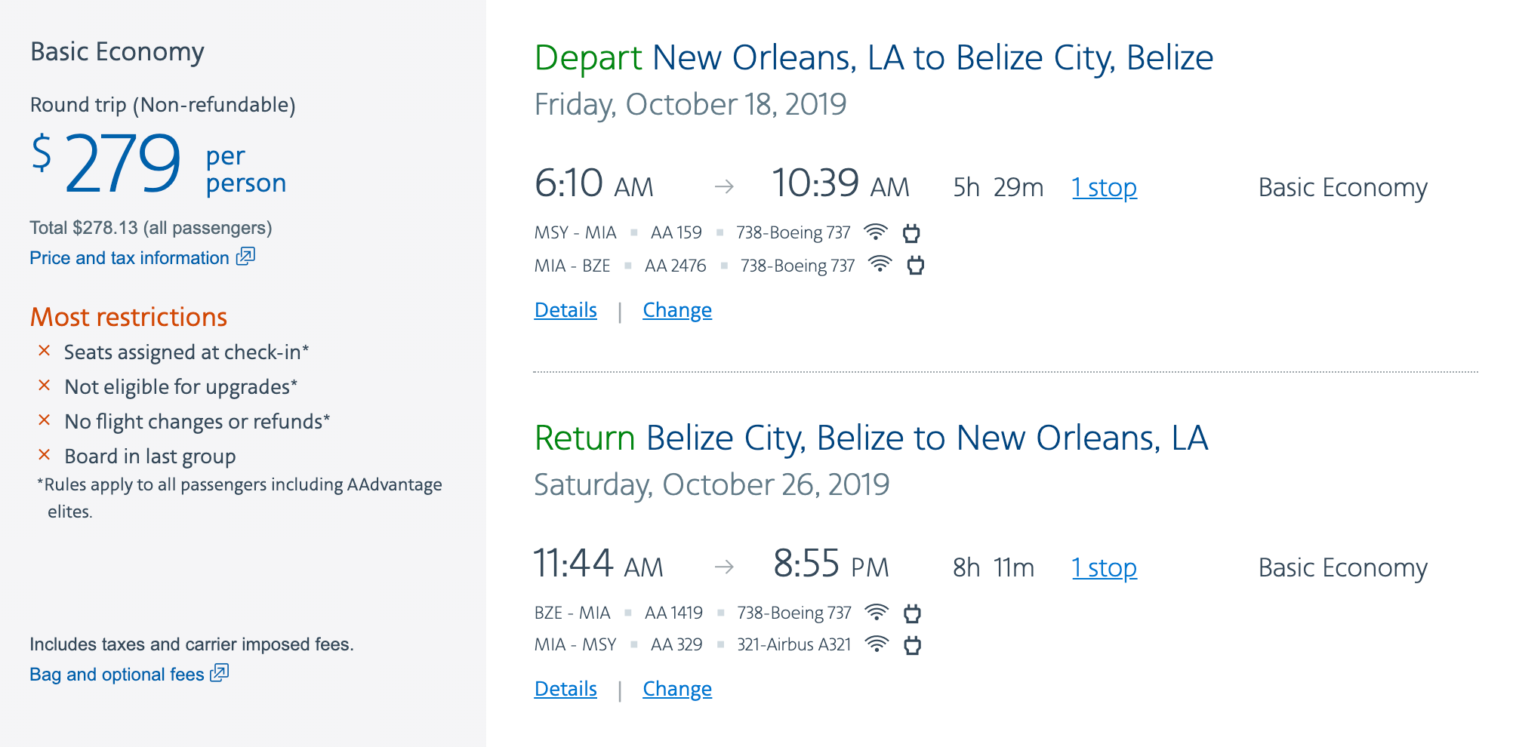Viewport: 1516px width, 747px height.
Task: Click power outlet icon for AA 2476
Action: (x=916, y=266)
